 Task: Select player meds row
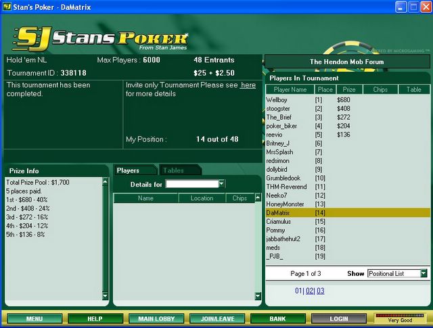pos(348,248)
